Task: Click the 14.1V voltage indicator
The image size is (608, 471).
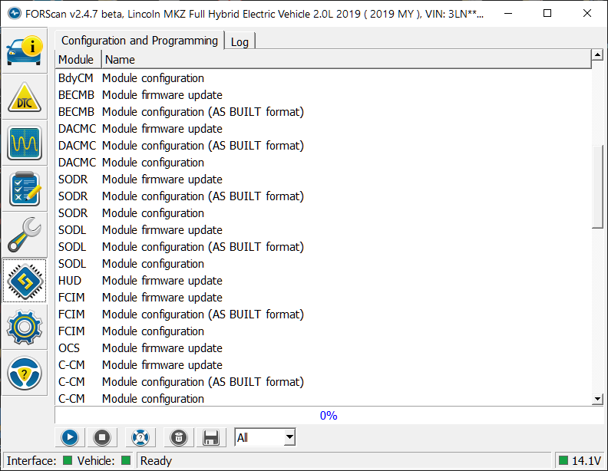Action: click(x=580, y=460)
